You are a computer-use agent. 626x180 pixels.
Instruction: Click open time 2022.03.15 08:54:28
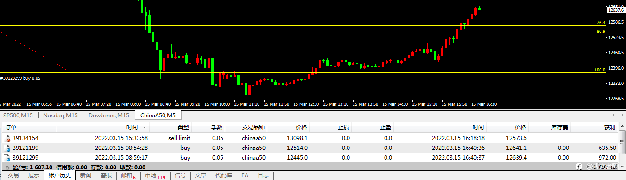point(121,148)
